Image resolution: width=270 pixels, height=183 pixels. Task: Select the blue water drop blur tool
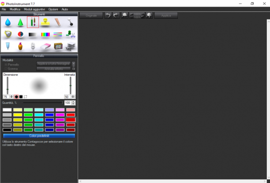8,22
